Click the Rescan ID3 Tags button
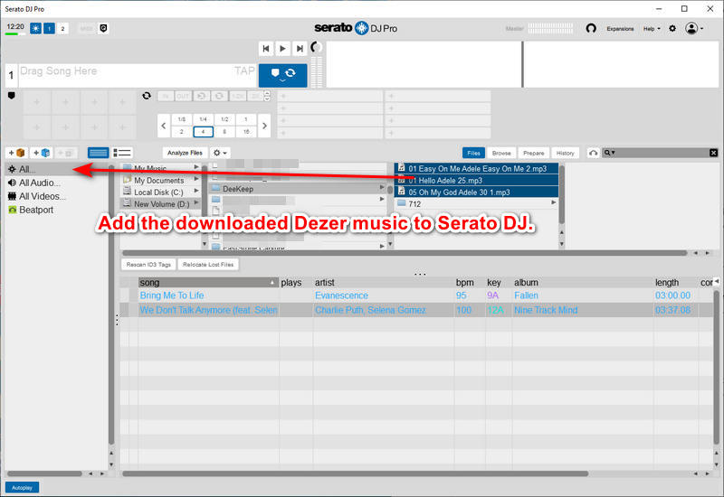This screenshot has width=724, height=497. (x=148, y=265)
